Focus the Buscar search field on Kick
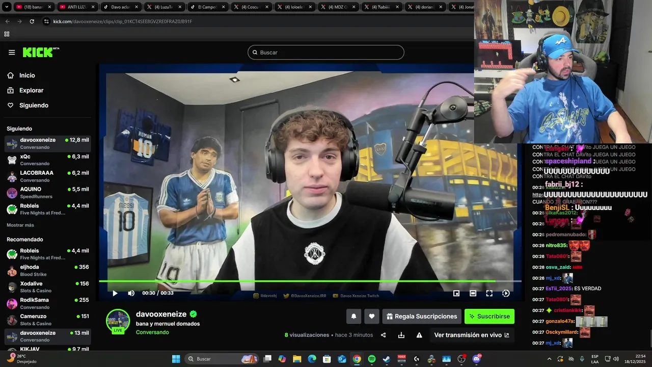This screenshot has width=652, height=367. tap(326, 53)
